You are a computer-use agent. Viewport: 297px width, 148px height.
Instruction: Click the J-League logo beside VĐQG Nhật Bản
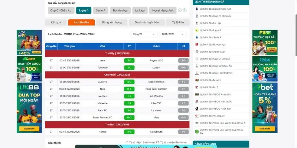[x=196, y=109]
